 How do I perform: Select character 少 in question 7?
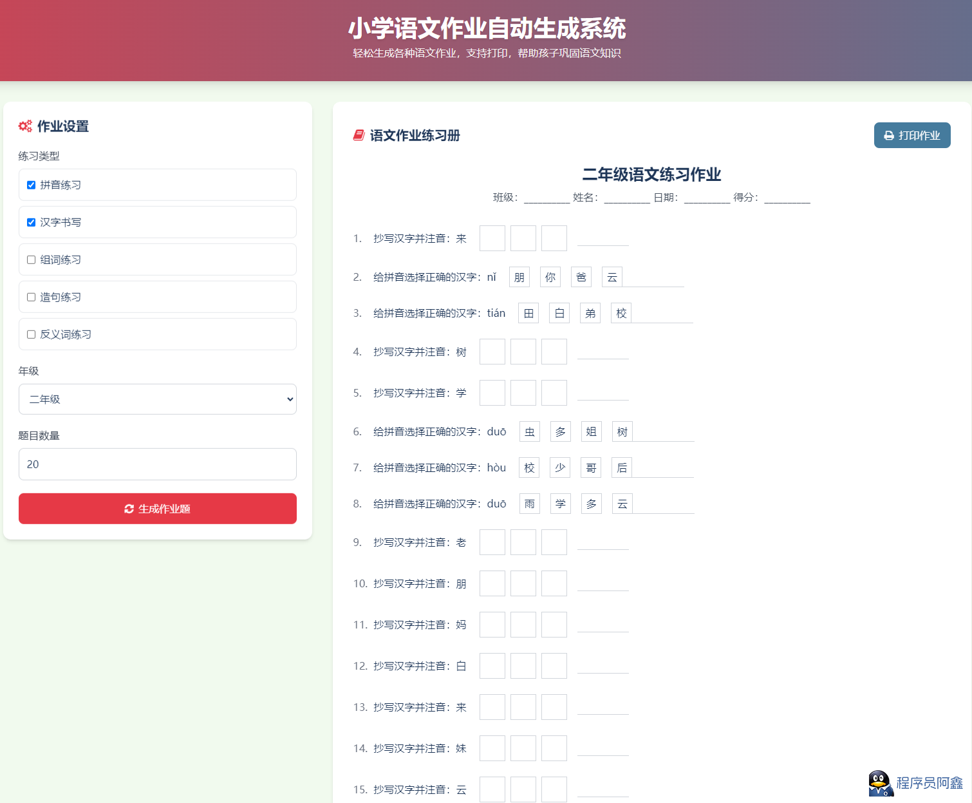tap(560, 468)
